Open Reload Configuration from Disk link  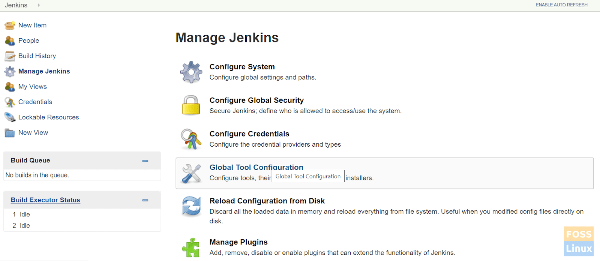pyautogui.click(x=267, y=201)
